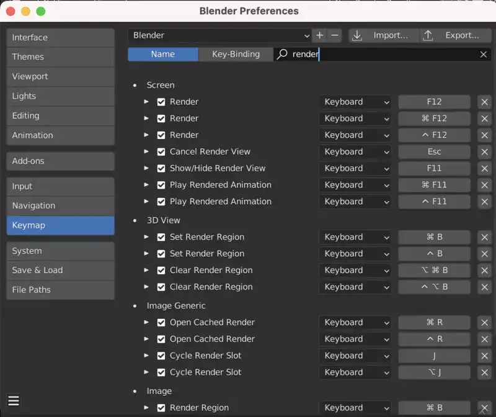Delete the ^ B Set Render Region entry
496x417 pixels.
coord(484,254)
